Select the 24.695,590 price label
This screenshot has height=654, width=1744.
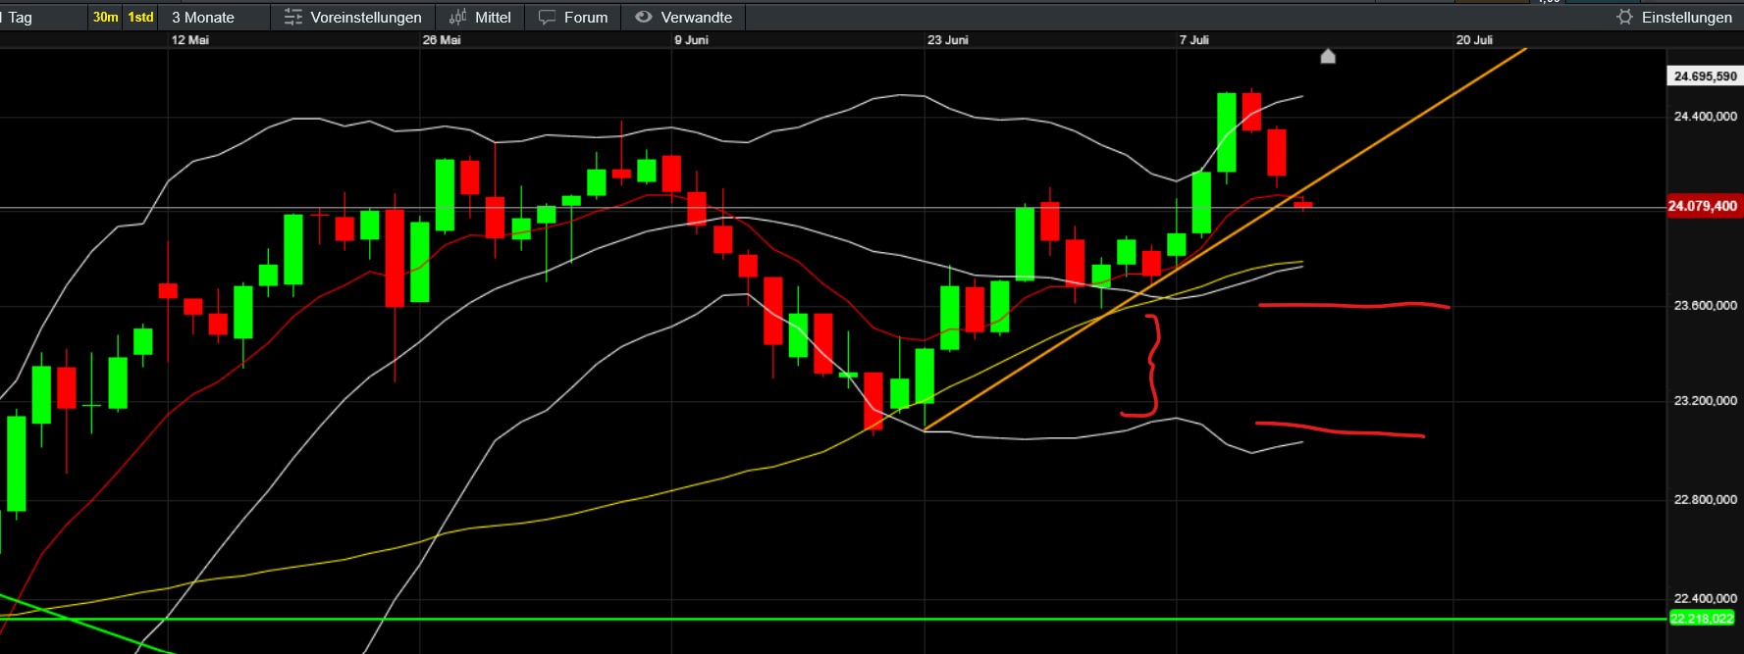(x=1705, y=76)
